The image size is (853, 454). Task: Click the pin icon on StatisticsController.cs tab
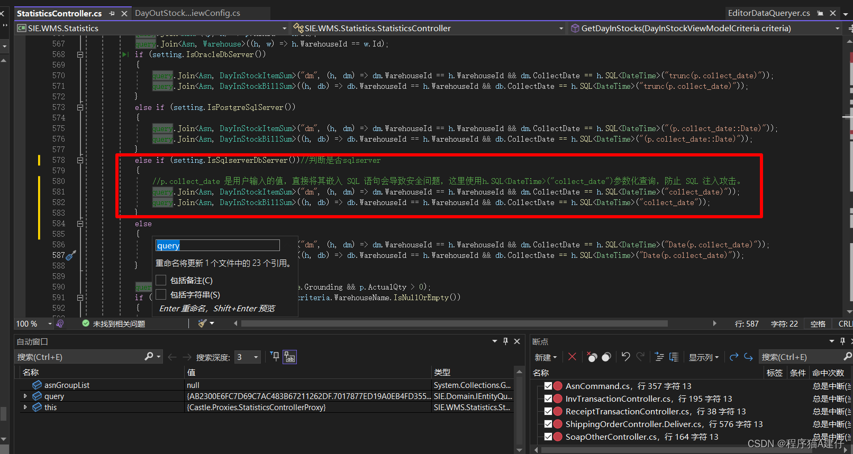point(112,13)
